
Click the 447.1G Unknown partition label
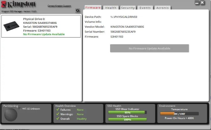[x=31, y=109]
